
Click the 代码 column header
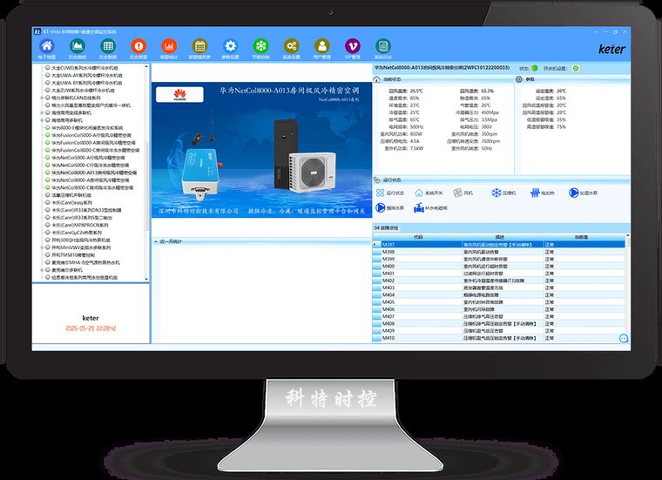pos(418,237)
